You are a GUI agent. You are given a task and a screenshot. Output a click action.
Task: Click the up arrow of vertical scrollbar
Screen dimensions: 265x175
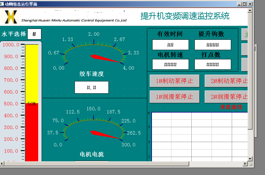click(x=250, y=10)
